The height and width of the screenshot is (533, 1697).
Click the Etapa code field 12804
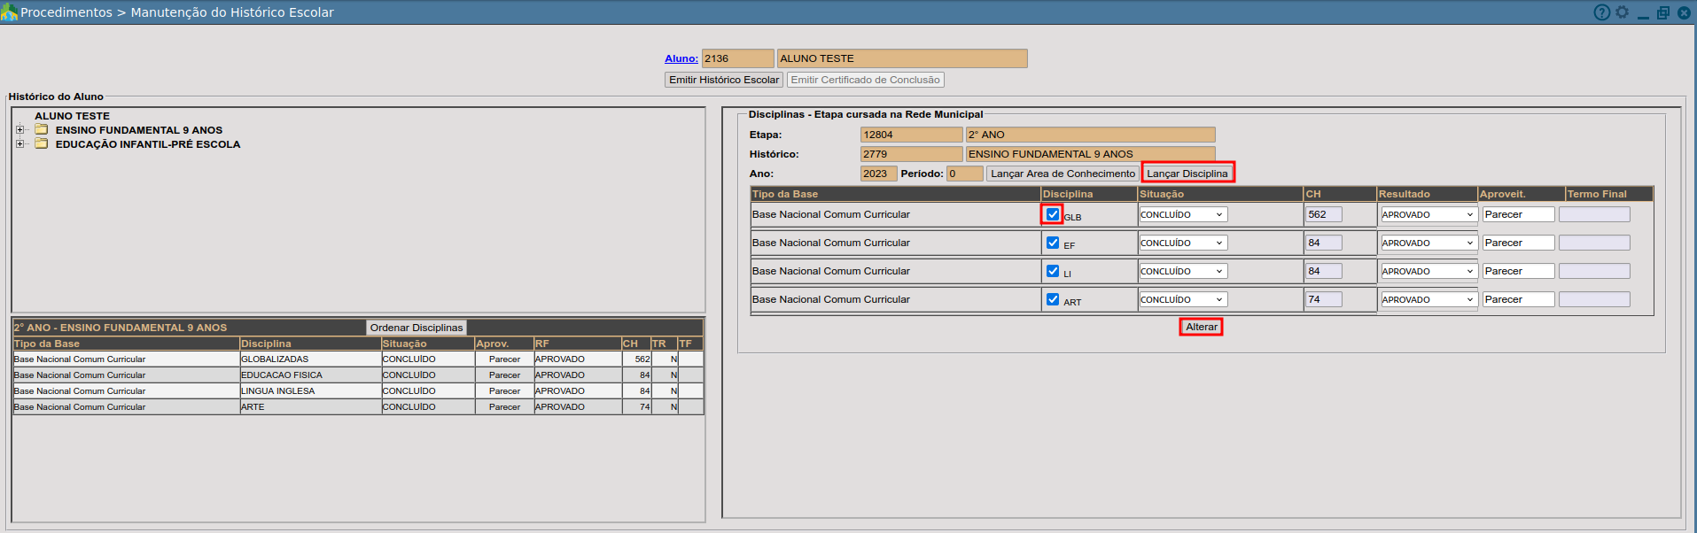click(x=911, y=135)
